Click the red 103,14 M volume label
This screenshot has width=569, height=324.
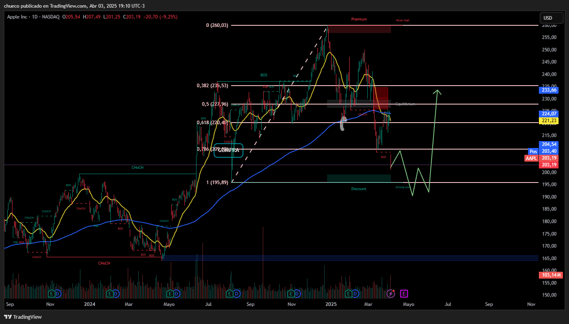pos(551,275)
